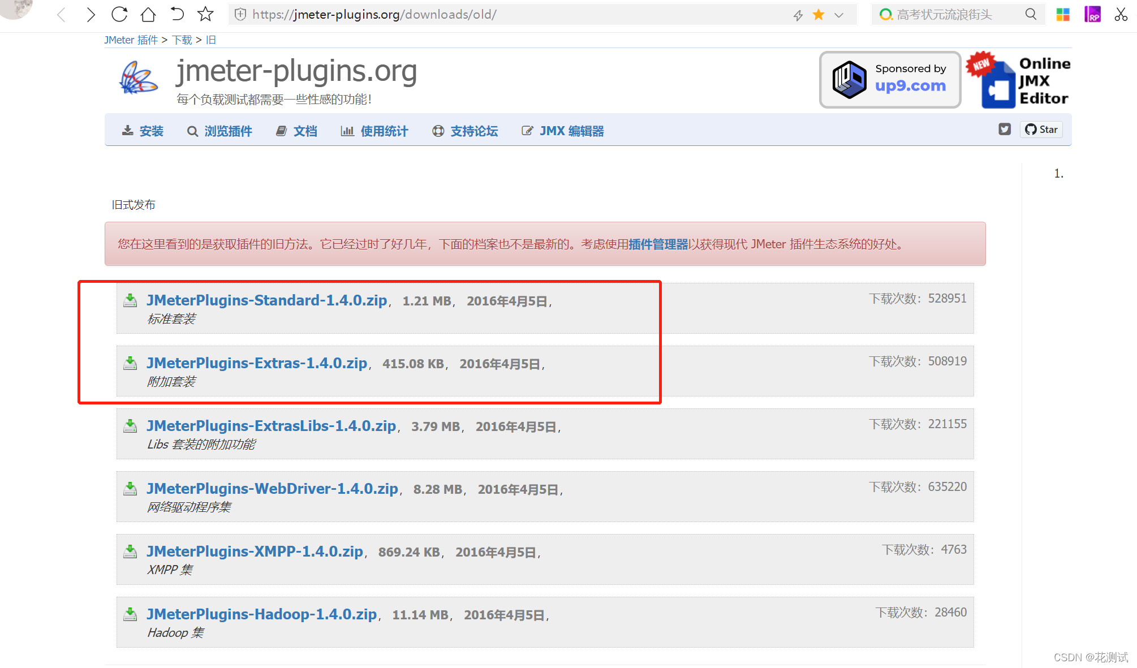
Task: Open 下载 breadcrumb link
Action: point(182,40)
